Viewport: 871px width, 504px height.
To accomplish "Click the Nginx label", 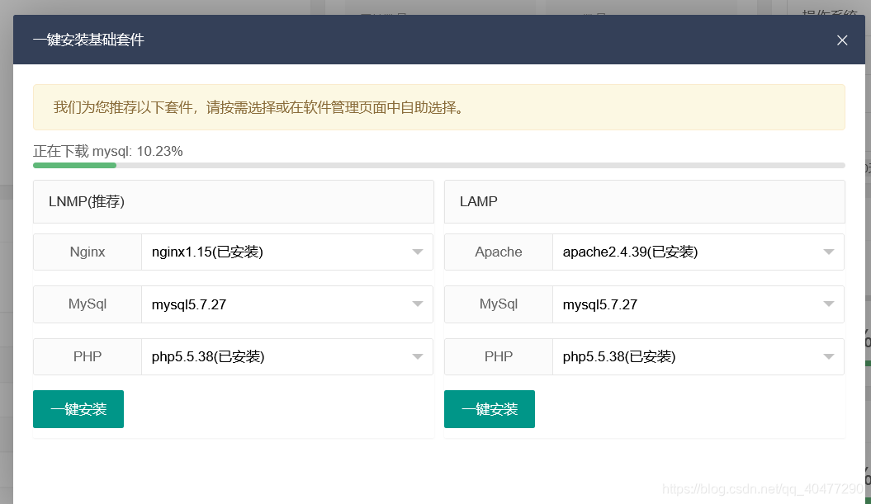I will click(88, 252).
